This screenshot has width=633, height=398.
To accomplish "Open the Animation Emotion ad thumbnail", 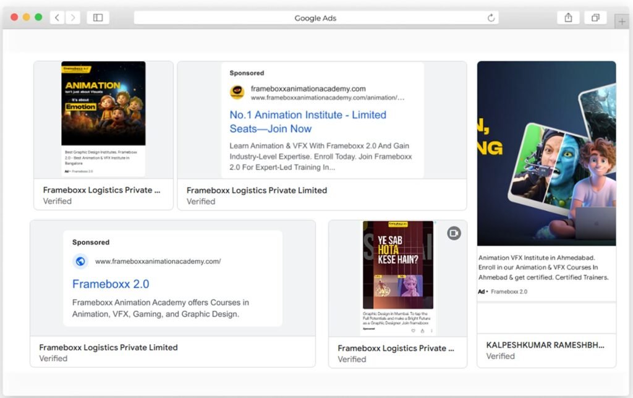I will [103, 103].
